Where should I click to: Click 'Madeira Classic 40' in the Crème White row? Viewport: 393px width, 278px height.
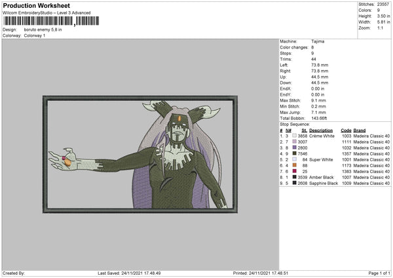[371, 136]
